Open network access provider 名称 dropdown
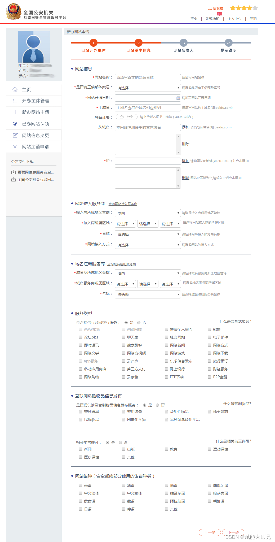The width and height of the screenshot is (275, 542). pos(148,234)
